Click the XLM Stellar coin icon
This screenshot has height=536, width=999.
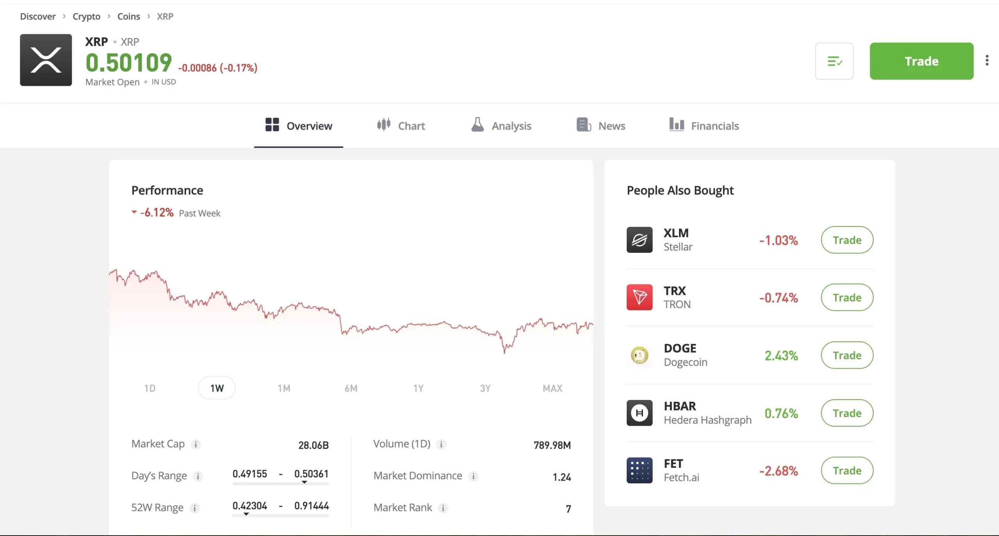click(x=639, y=239)
